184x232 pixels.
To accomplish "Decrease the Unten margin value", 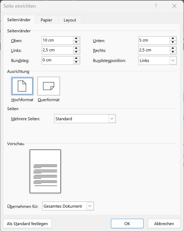I will pos(173,42).
